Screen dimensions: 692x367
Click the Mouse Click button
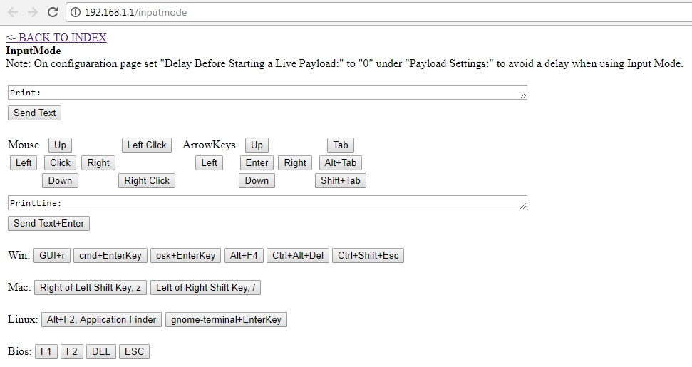pos(60,162)
